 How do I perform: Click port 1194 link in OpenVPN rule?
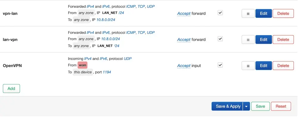pyautogui.click(x=107, y=72)
